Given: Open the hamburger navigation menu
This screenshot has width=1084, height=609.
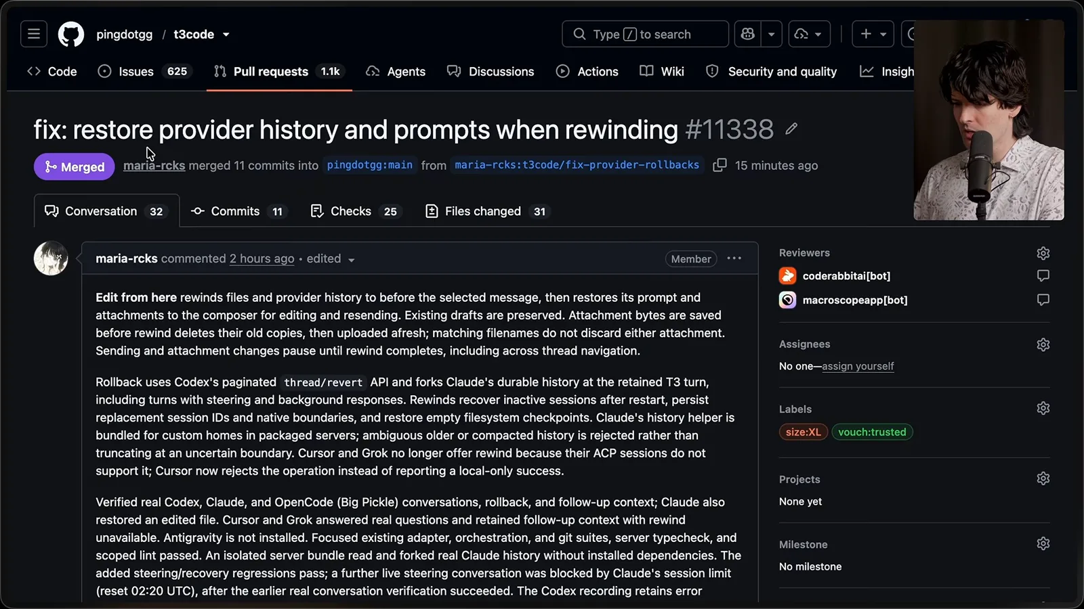Looking at the screenshot, I should click(x=34, y=34).
